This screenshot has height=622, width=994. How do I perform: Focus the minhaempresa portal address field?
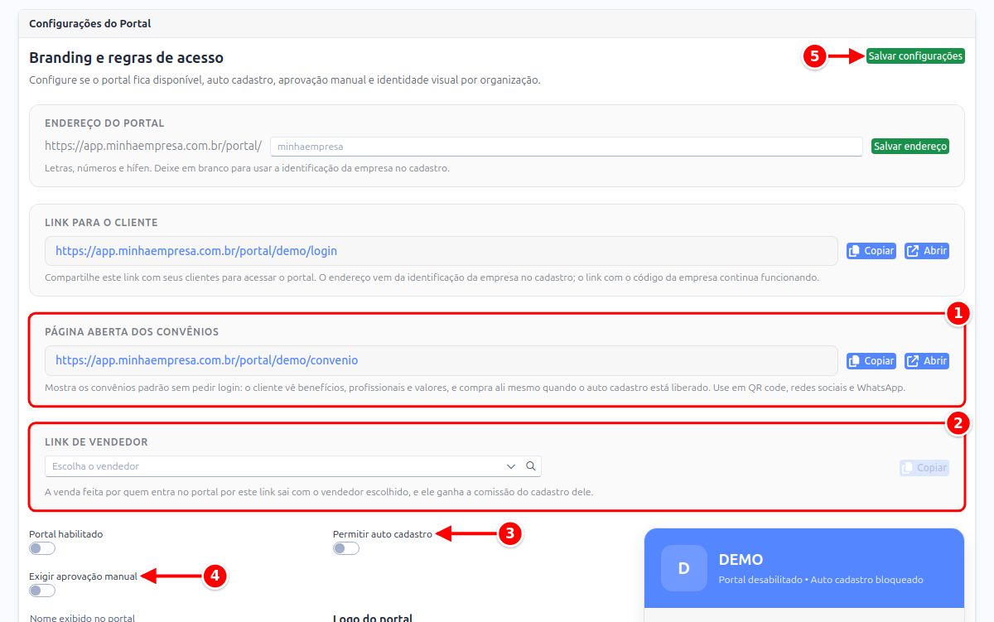(x=567, y=147)
